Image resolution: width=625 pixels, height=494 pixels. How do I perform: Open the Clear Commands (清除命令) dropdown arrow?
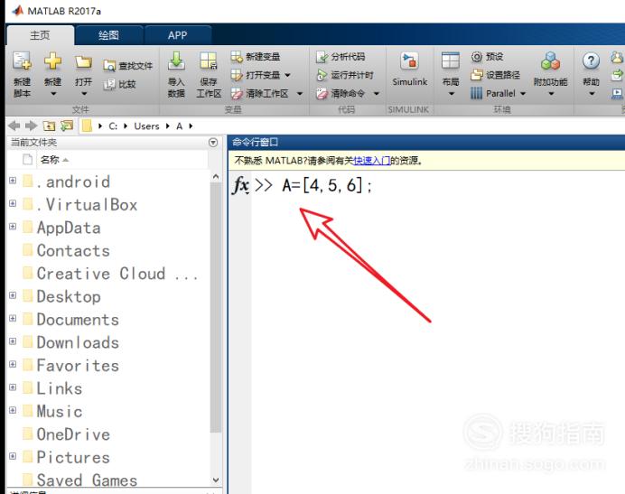[377, 94]
